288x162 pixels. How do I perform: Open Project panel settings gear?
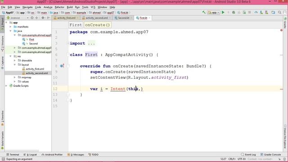(43, 18)
